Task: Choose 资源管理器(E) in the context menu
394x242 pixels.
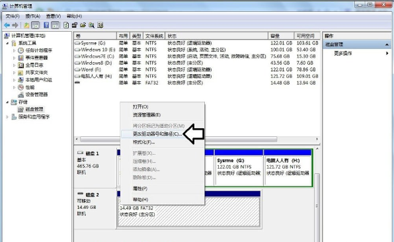Action: [x=163, y=115]
